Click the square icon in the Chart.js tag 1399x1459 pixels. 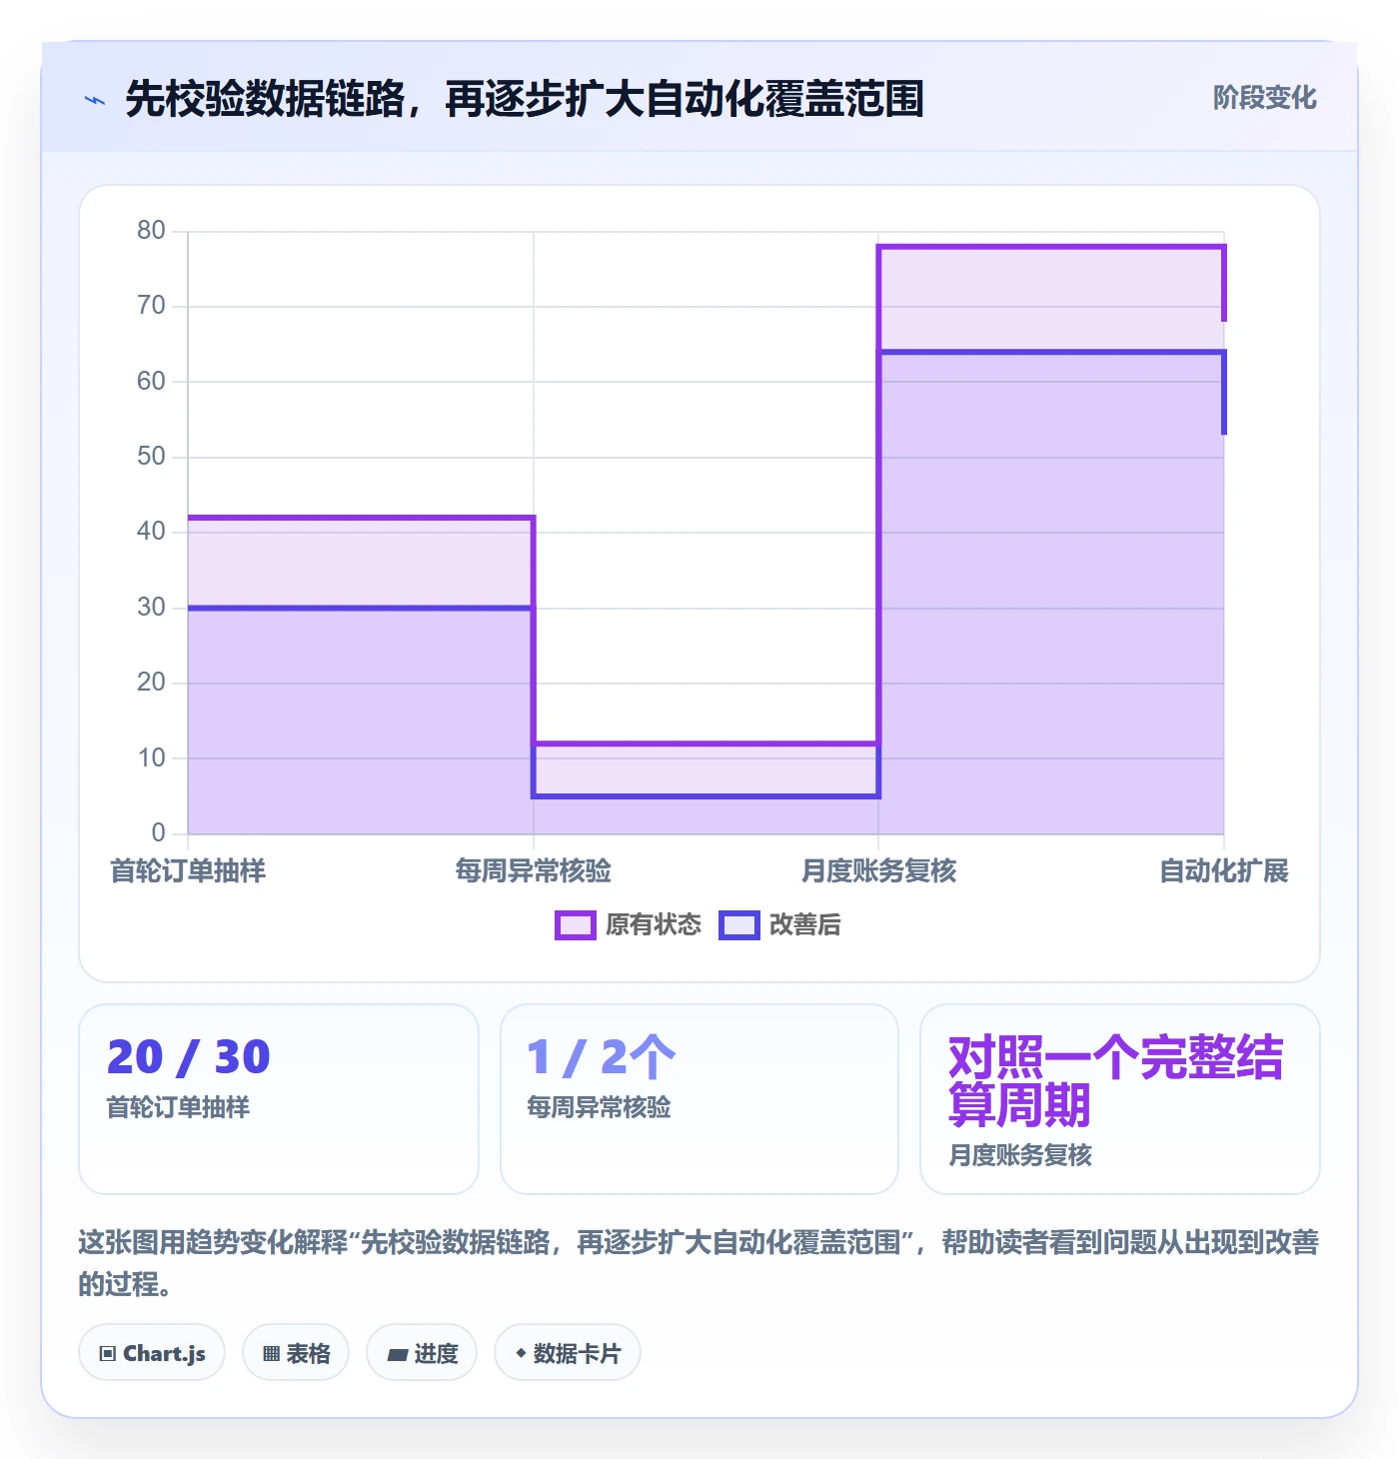(x=108, y=1354)
